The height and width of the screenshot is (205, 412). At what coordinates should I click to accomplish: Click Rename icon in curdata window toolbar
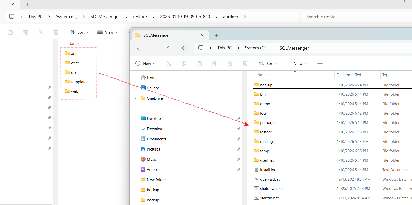[26, 32]
